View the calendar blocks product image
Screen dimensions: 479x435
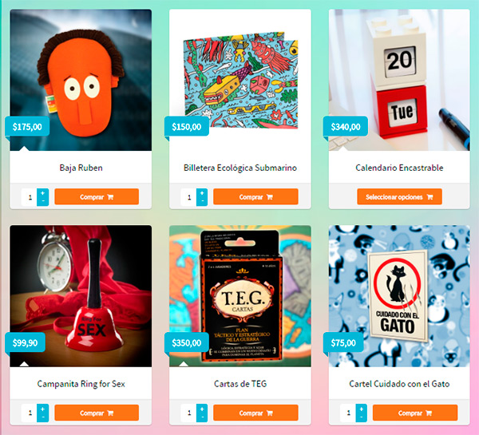(399, 80)
